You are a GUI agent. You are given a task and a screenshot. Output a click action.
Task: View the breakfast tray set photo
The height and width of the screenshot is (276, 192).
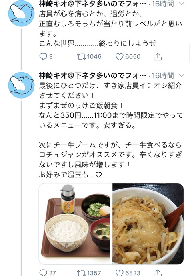75,224
